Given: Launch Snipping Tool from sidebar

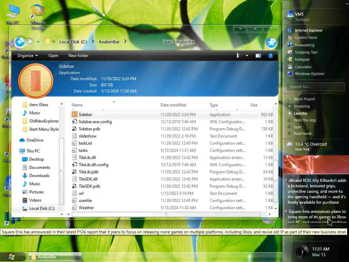Looking at the screenshot, I should tap(303, 52).
